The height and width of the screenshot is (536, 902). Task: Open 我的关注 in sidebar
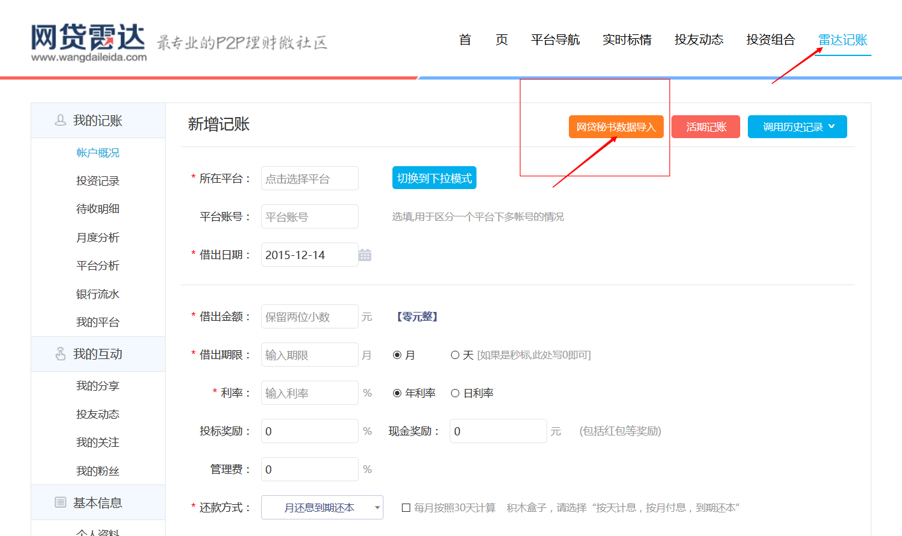tap(98, 442)
